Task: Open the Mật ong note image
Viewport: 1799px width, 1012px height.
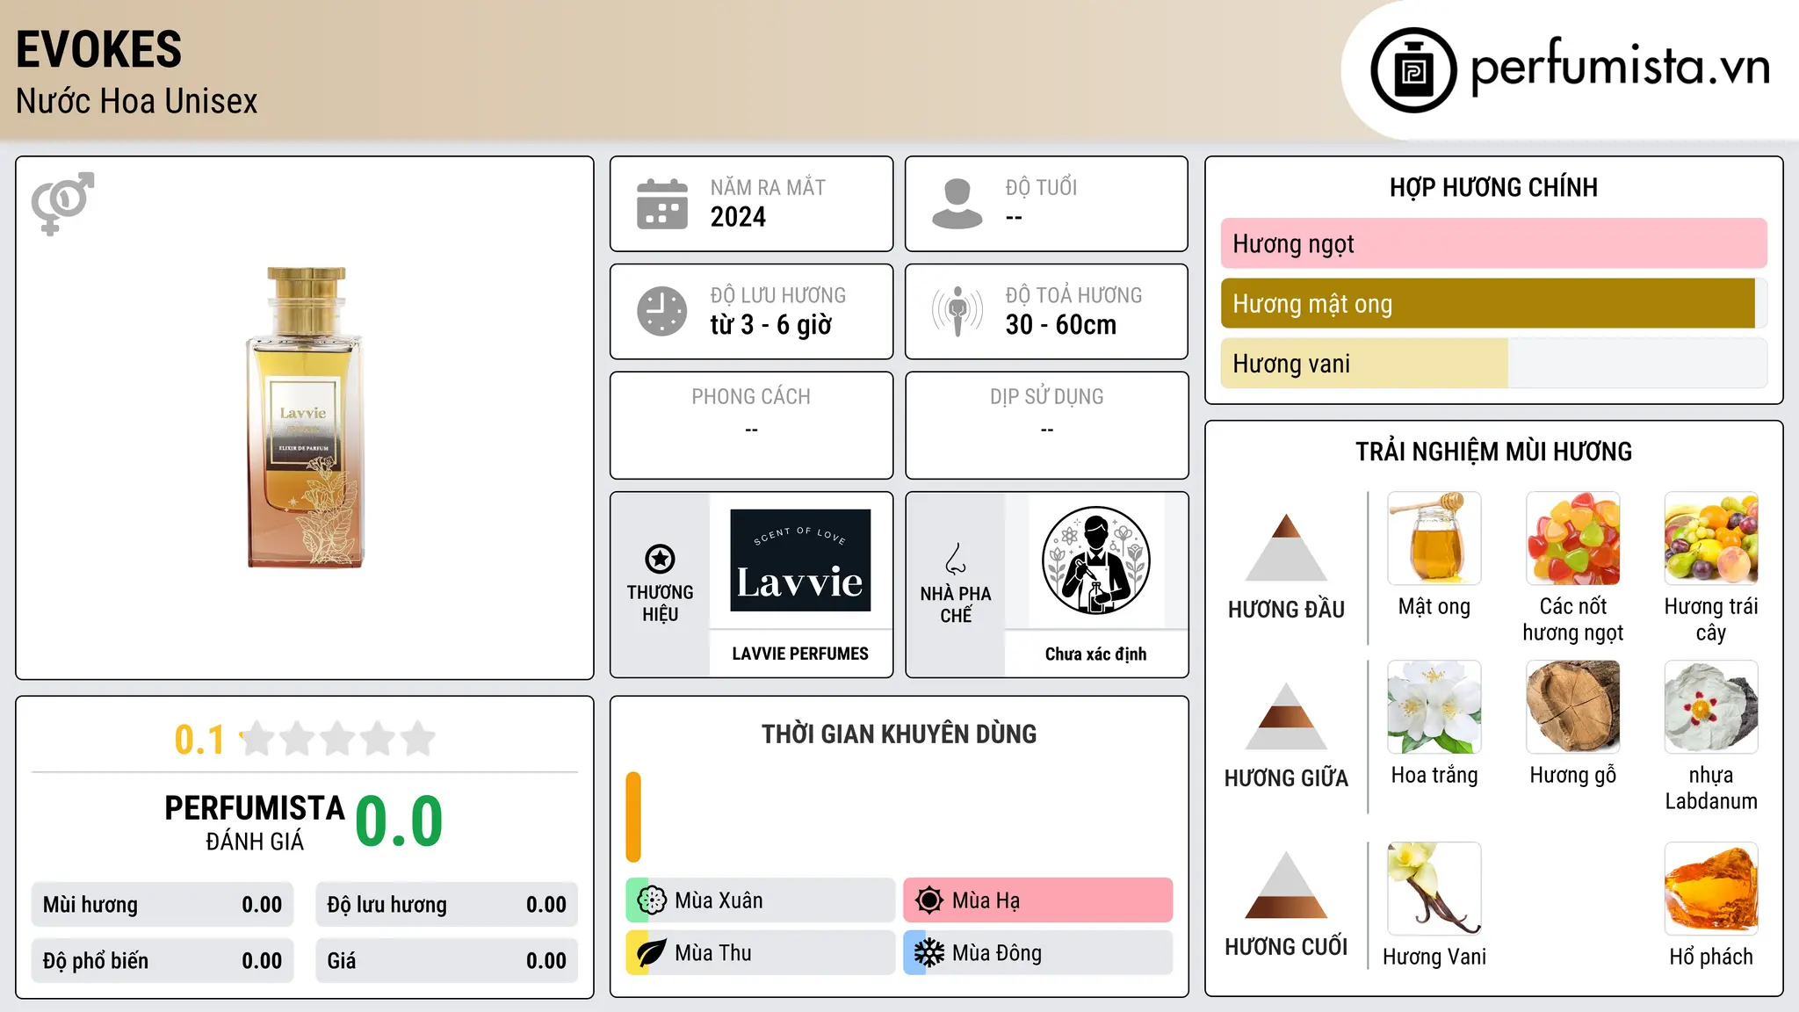Action: (x=1434, y=539)
